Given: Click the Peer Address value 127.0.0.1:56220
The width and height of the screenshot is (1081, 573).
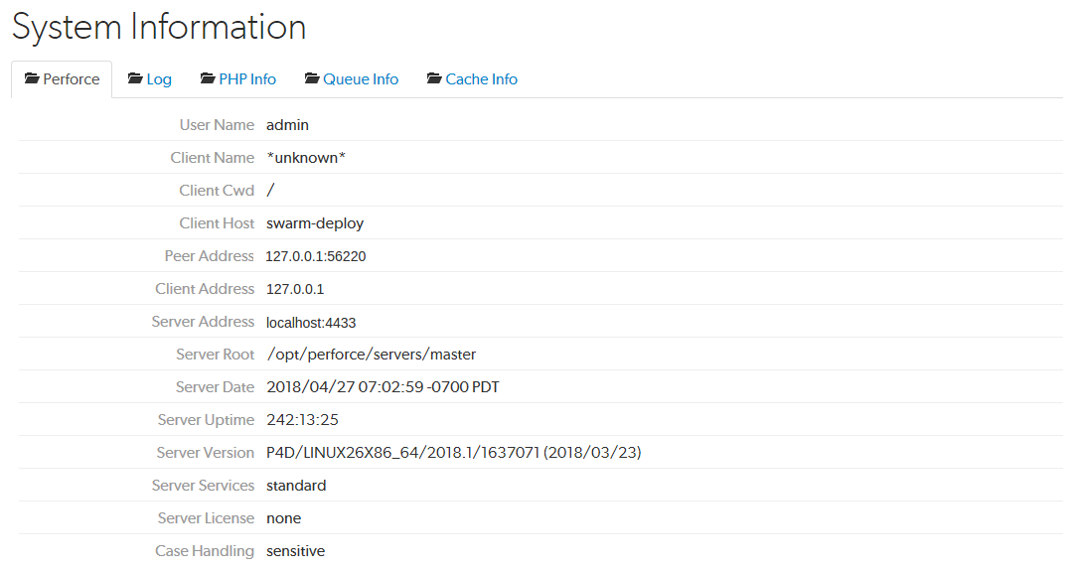Looking at the screenshot, I should click(312, 255).
